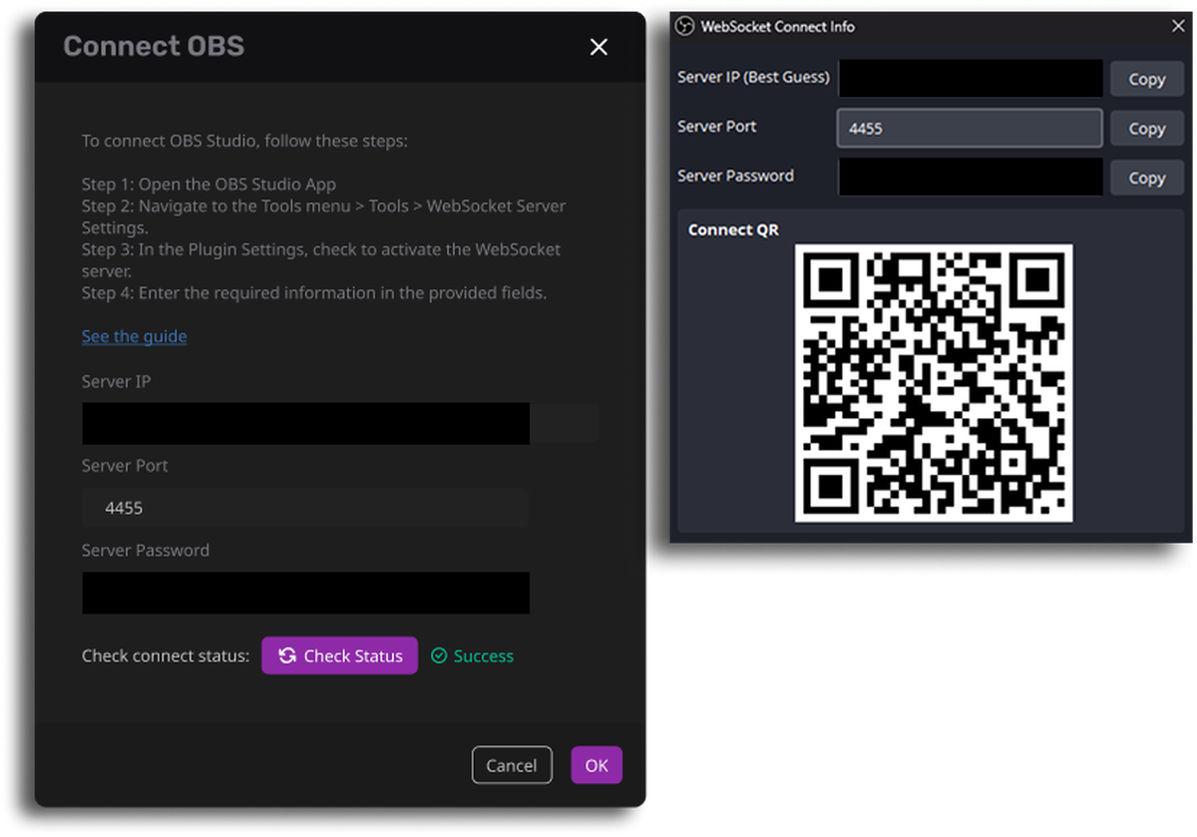The width and height of the screenshot is (1197, 837).
Task: Copy the Server Port value
Action: click(x=1147, y=128)
